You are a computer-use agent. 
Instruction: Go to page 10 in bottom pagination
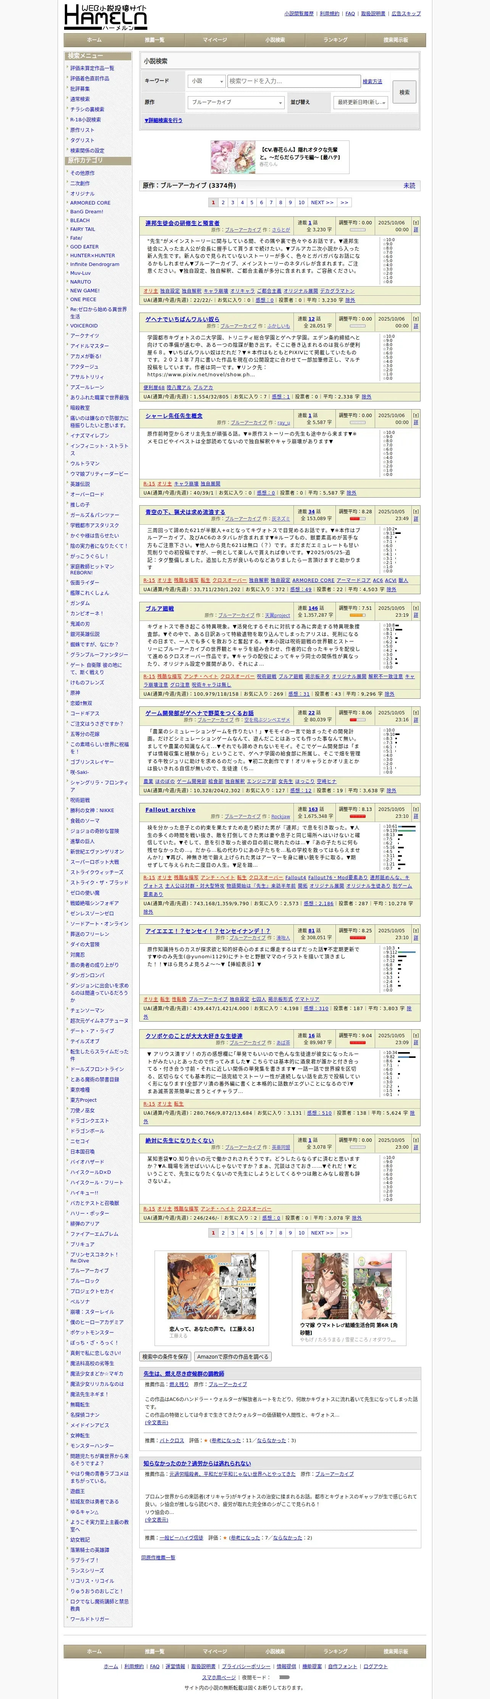click(301, 1233)
